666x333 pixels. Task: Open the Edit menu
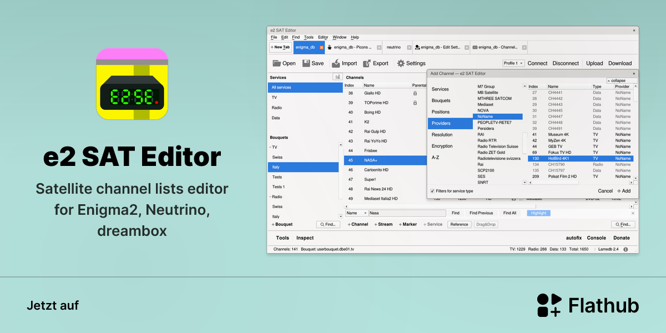285,37
